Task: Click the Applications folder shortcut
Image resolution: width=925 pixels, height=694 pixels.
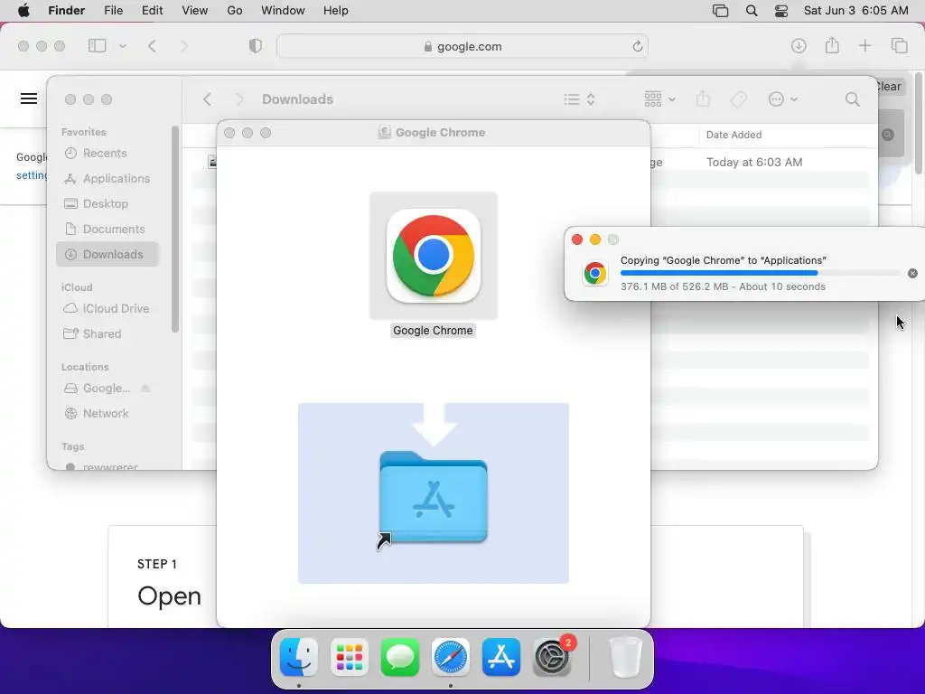Action: (434, 498)
